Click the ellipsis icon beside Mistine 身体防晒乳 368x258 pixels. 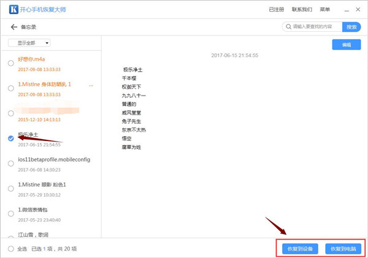point(91,86)
